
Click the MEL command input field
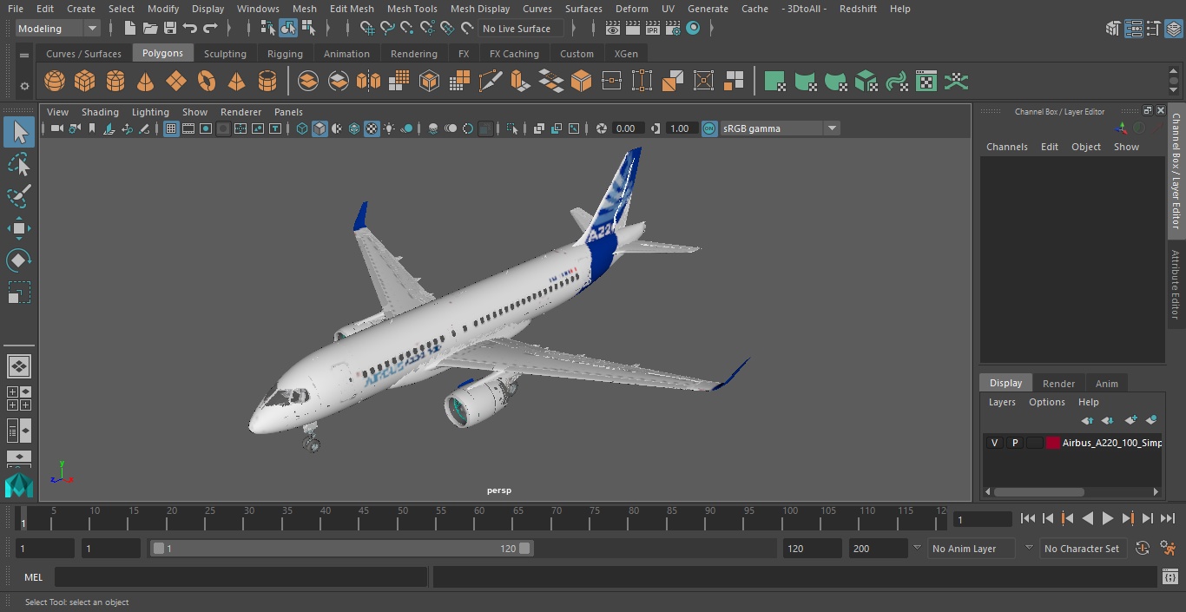[x=240, y=577]
